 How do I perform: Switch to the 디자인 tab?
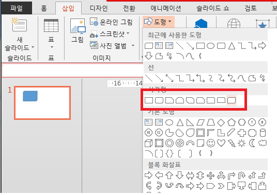click(x=99, y=8)
